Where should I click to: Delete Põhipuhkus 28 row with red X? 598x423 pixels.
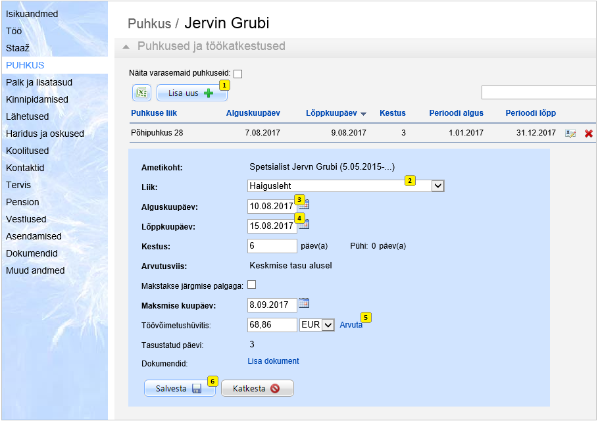point(589,134)
